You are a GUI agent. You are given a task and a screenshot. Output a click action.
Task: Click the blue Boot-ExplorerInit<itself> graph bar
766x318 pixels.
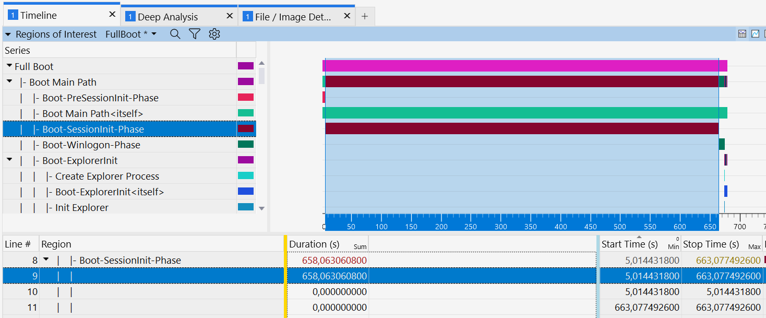726,191
